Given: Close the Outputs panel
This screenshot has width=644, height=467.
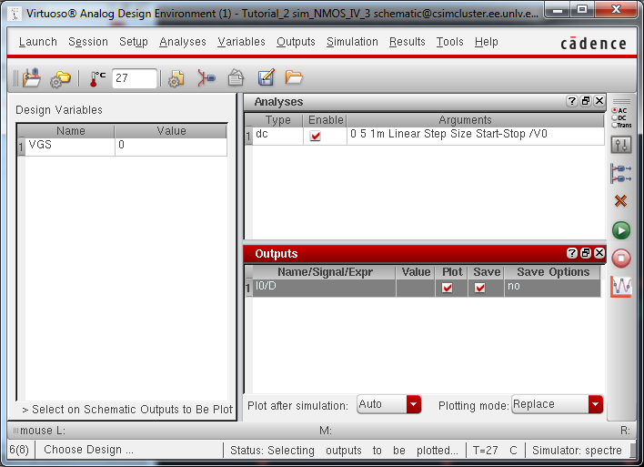Looking at the screenshot, I should 599,253.
